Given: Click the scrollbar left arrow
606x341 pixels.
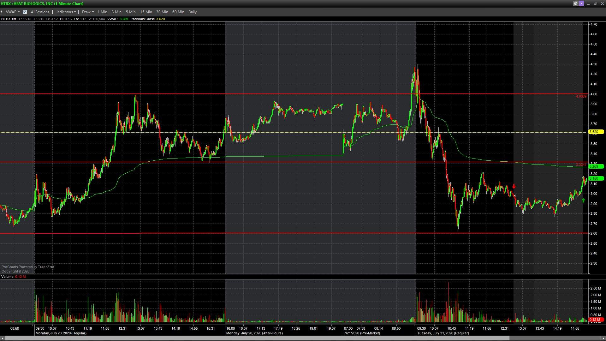Looking at the screenshot, I should [3, 338].
